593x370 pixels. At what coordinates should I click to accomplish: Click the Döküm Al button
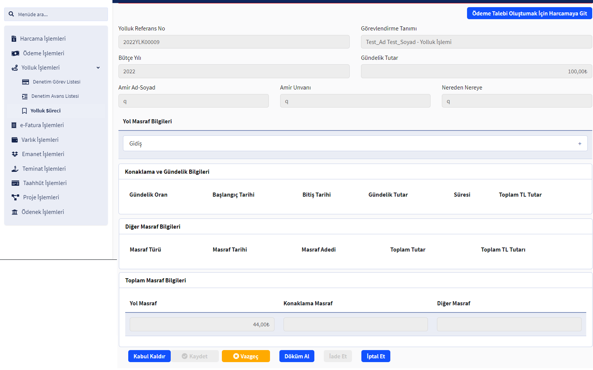click(297, 356)
